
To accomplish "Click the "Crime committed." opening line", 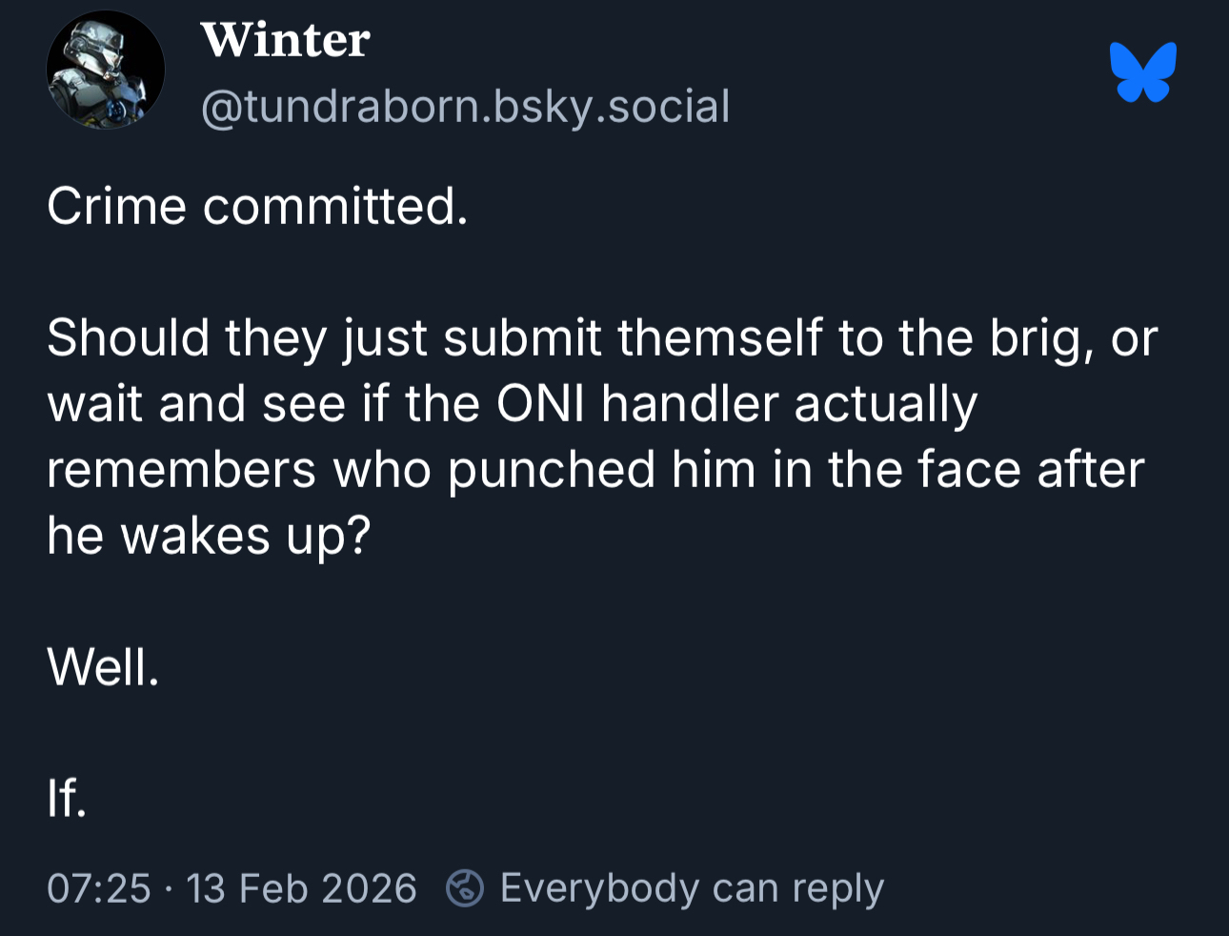I will (x=257, y=206).
